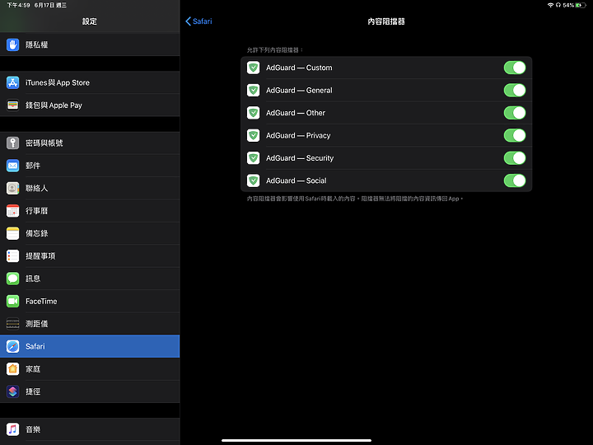This screenshot has width=593, height=445.
Task: Toggle the AdGuard — Social switch
Action: click(x=515, y=180)
